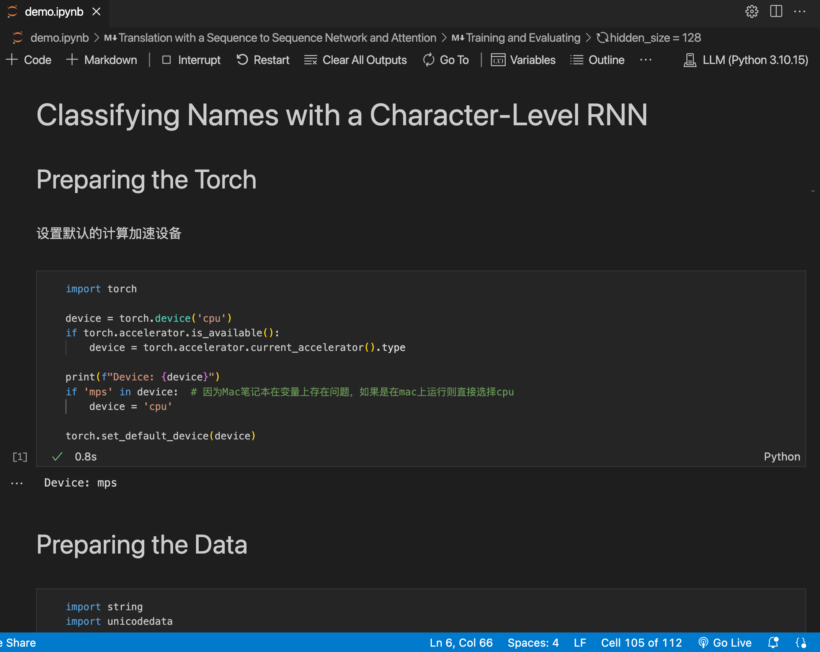This screenshot has height=652, width=820.
Task: Click the Preparing the Torch heading
Action: point(146,180)
